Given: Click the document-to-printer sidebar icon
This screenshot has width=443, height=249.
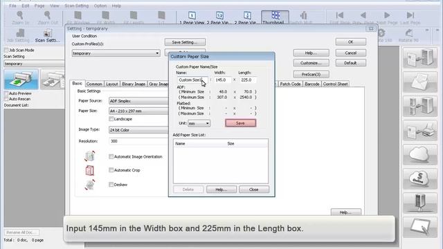Looking at the screenshot, I should pyautogui.click(x=420, y=131).
